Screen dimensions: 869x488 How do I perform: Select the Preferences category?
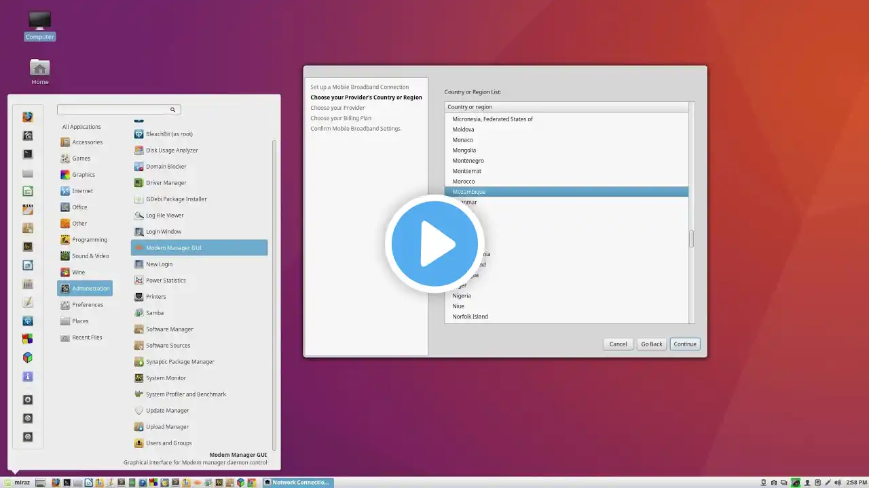pos(87,305)
